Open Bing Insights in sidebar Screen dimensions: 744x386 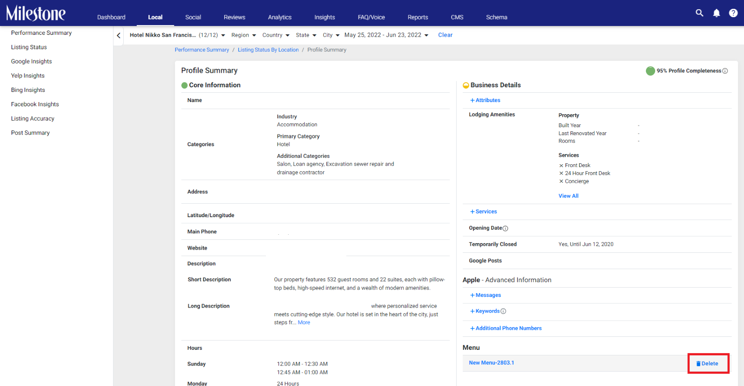click(x=28, y=90)
